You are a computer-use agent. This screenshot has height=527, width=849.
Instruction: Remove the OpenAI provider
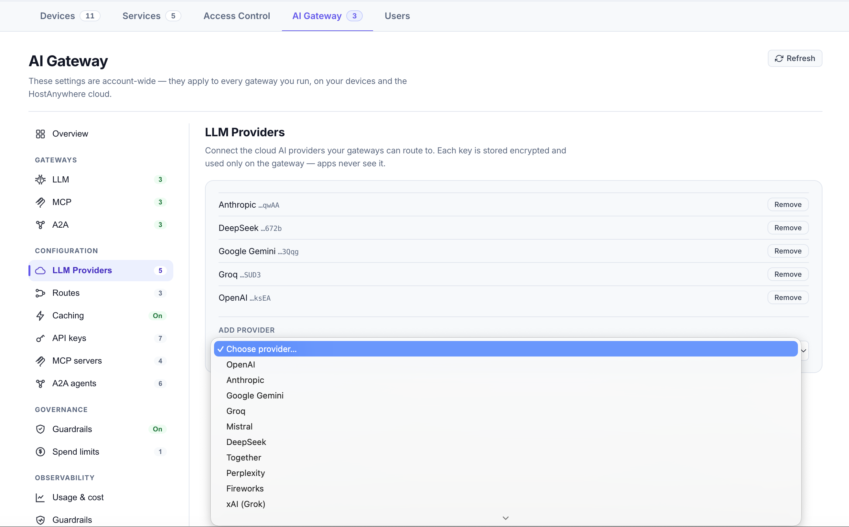coord(788,298)
